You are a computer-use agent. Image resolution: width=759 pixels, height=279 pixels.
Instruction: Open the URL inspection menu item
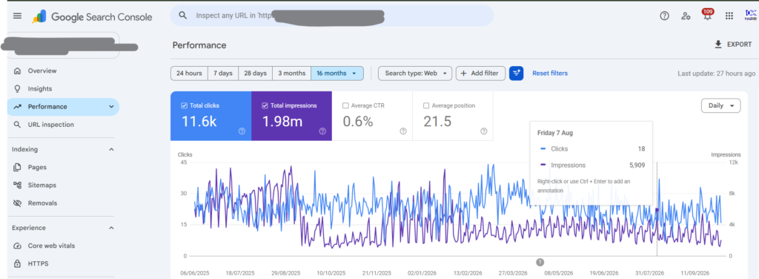pos(63,125)
